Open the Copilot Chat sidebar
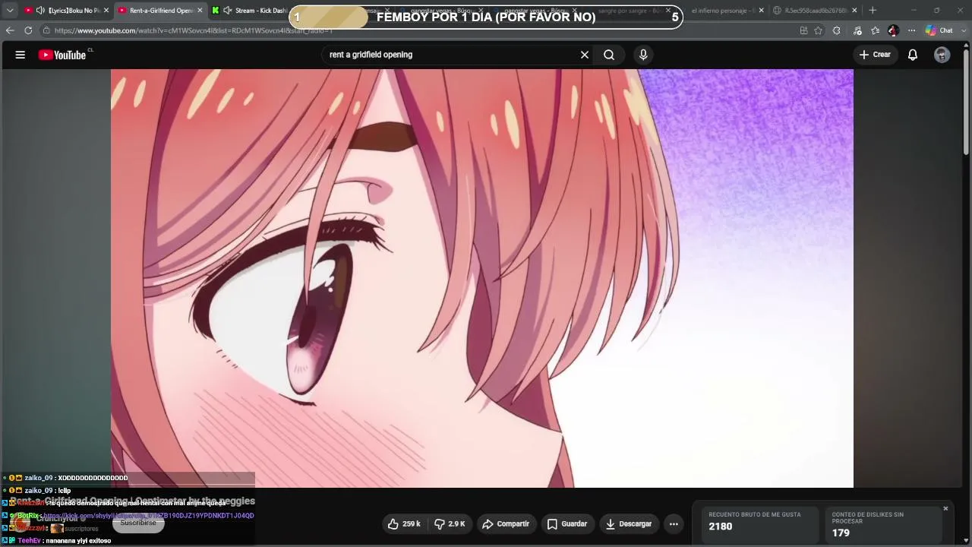Viewport: 972px width, 547px height. click(x=939, y=30)
